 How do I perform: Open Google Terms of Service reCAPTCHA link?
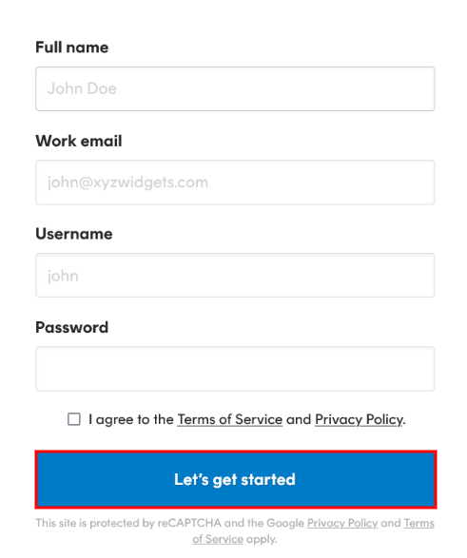click(419, 523)
